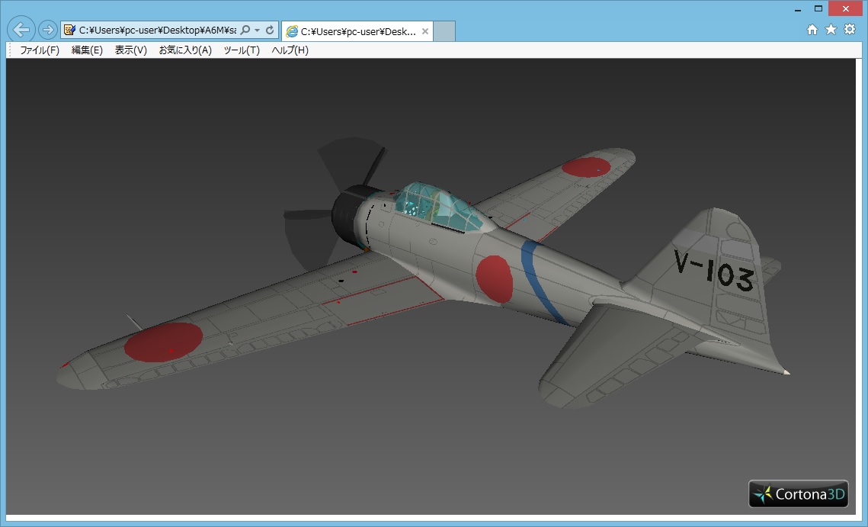The image size is (868, 527).
Task: Click the browser Forward arrow button
Action: click(x=47, y=30)
